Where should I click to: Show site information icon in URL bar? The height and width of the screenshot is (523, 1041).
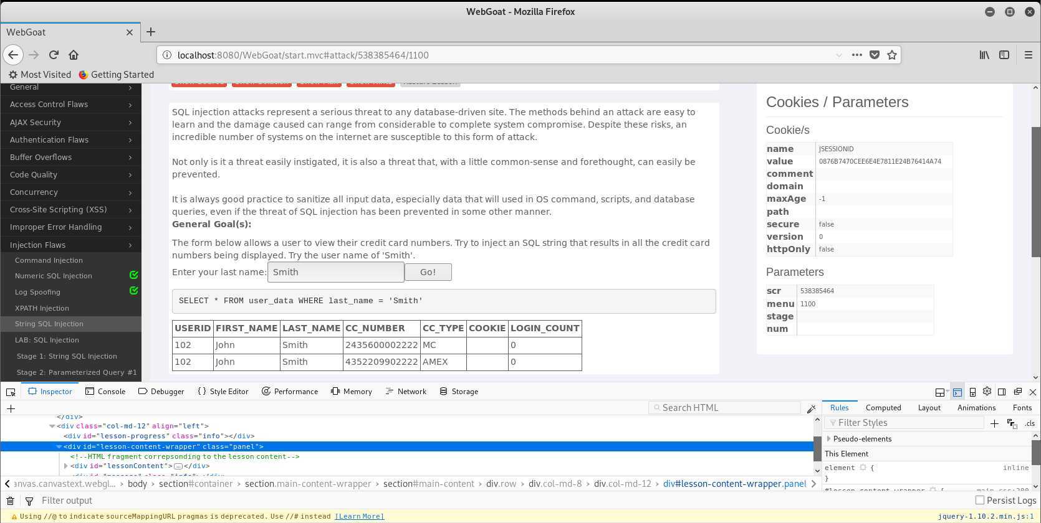tap(167, 55)
